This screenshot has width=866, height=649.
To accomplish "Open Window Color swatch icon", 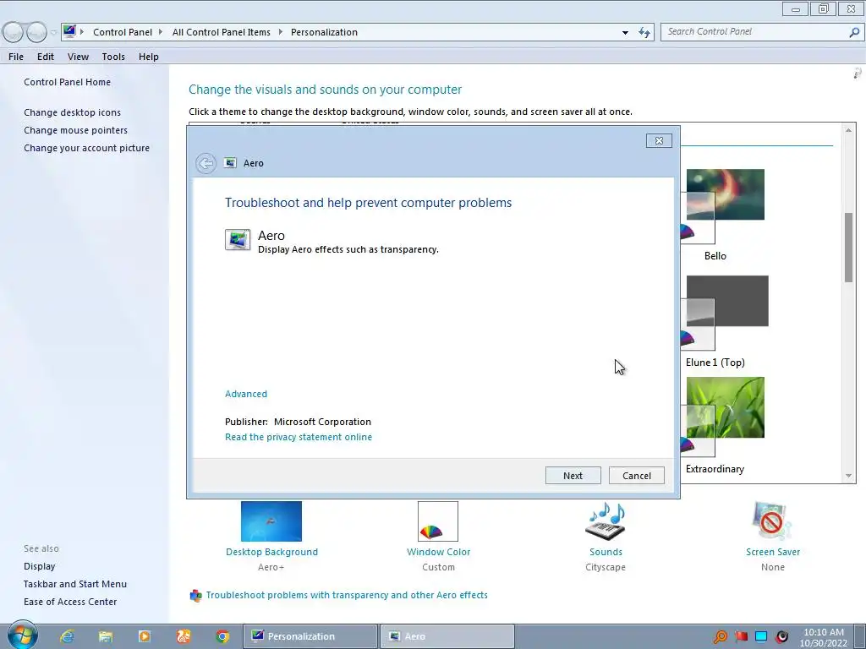I will tap(438, 521).
